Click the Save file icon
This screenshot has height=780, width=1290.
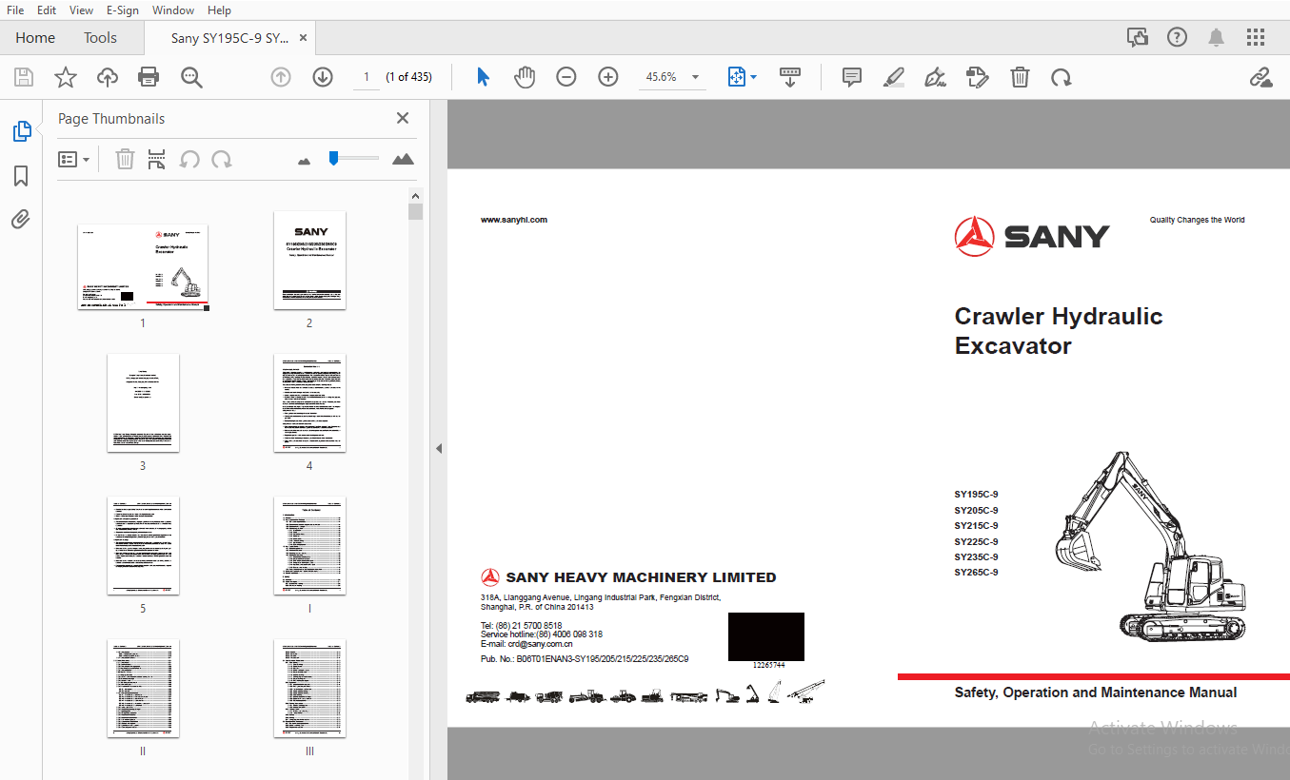pos(24,77)
